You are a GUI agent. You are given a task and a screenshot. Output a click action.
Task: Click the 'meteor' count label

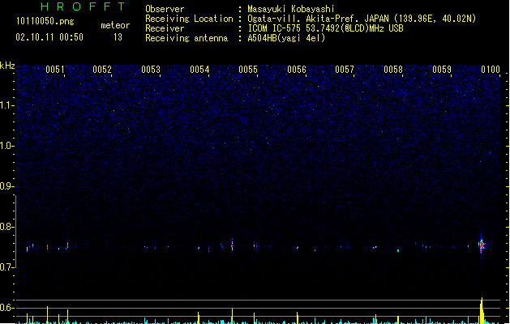[x=115, y=25]
